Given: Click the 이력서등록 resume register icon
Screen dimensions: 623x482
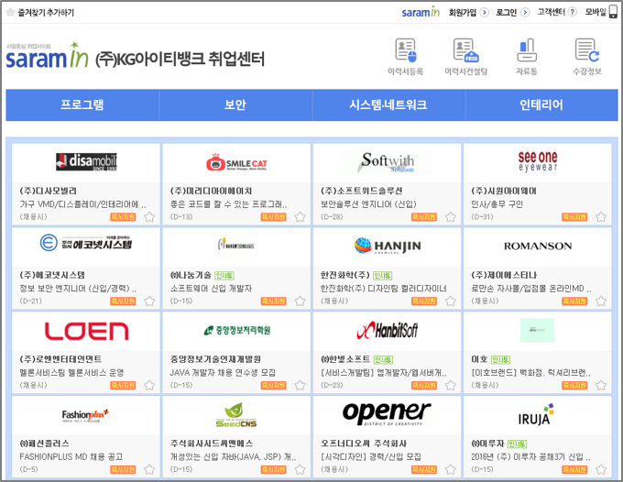Looking at the screenshot, I should click(406, 50).
